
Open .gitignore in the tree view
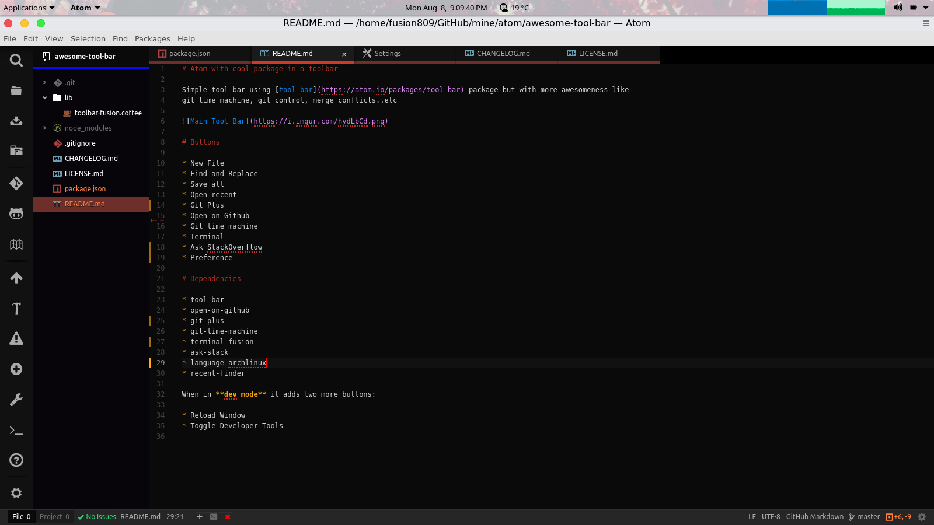click(80, 143)
